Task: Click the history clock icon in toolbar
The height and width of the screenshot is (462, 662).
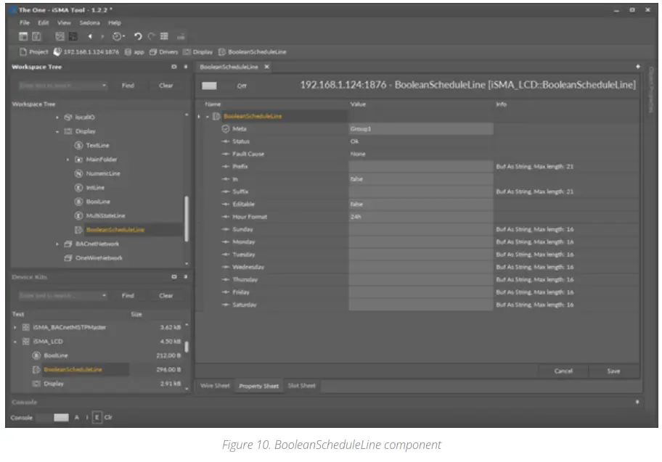Action: coord(117,36)
